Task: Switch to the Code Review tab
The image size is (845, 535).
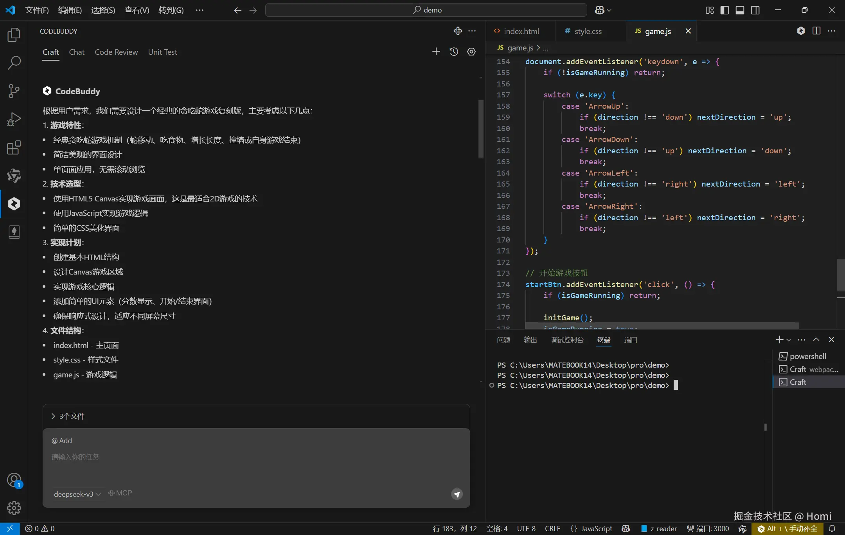Action: pyautogui.click(x=116, y=52)
